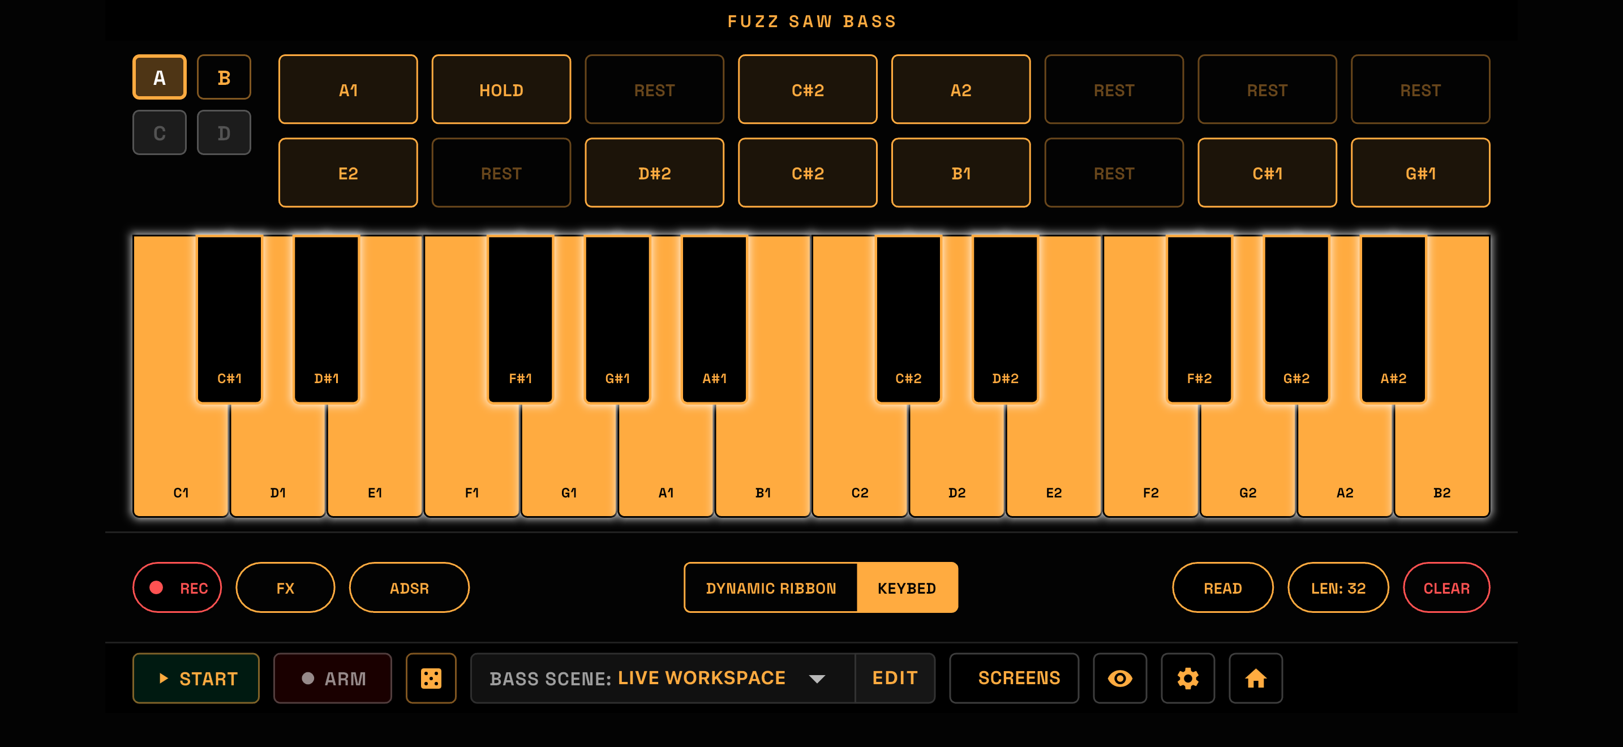Go home via the house icon

coord(1256,678)
